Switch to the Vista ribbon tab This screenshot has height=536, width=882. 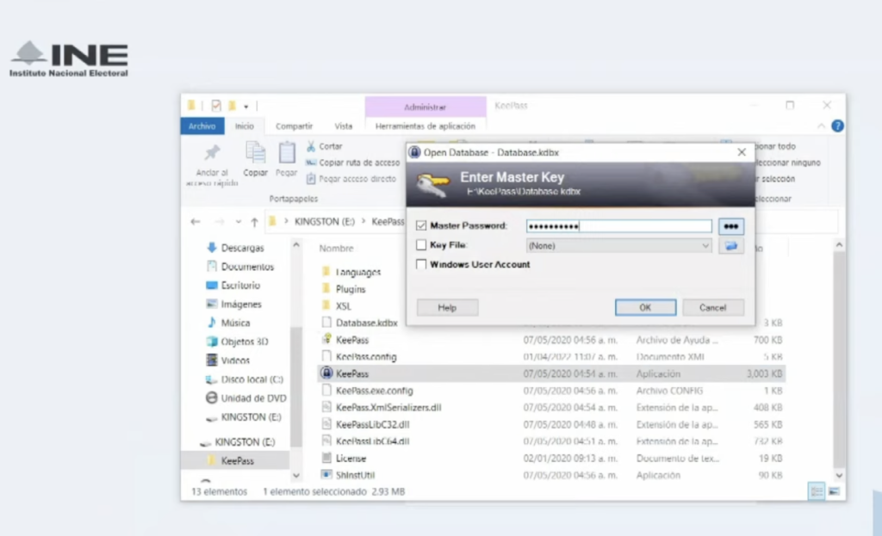pyautogui.click(x=343, y=126)
